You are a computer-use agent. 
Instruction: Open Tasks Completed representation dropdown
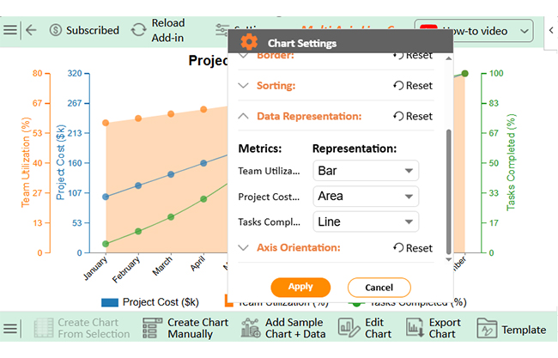tap(366, 222)
